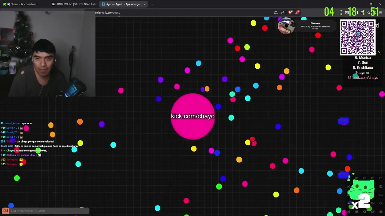Click leaderboard entry 31. kick.com/chayo

pos(363,78)
